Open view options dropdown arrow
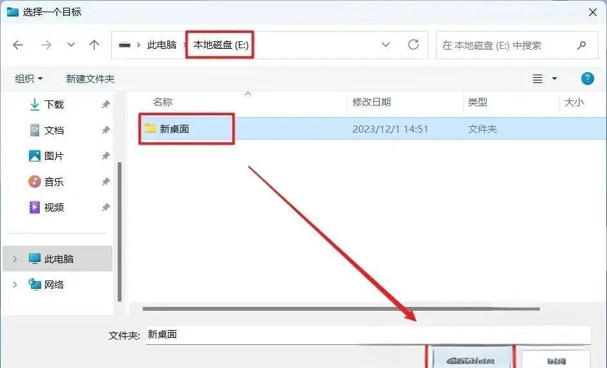Screen dimensions: 607x368 pyautogui.click(x=554, y=78)
